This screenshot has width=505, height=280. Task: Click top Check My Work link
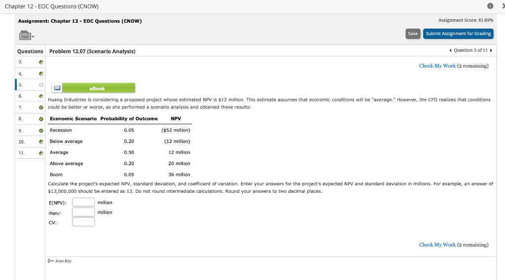(x=437, y=66)
